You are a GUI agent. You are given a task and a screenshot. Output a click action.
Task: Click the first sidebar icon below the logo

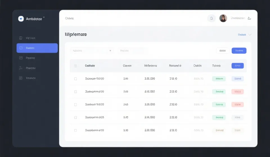[21, 38]
